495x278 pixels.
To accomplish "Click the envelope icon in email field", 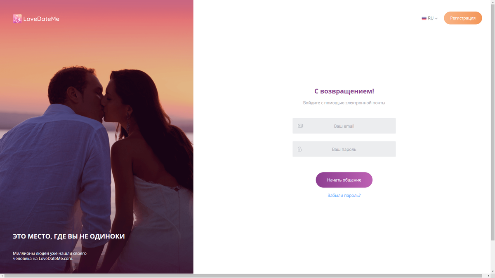I will click(300, 126).
